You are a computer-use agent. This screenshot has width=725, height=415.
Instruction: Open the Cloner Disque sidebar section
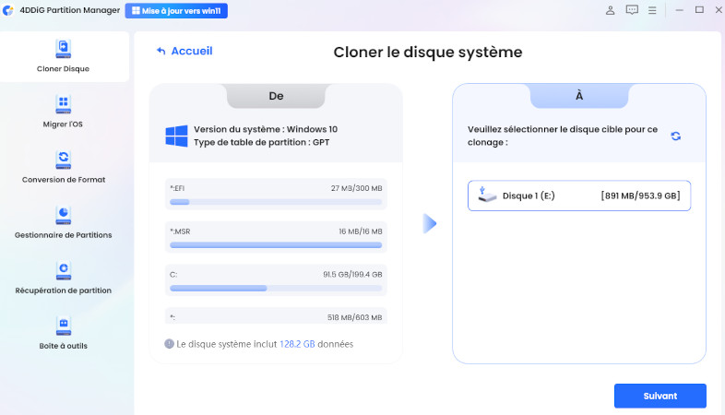point(64,56)
